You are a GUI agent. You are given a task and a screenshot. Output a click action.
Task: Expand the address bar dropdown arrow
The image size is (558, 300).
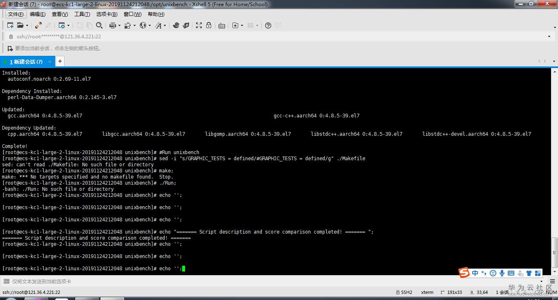(549, 37)
